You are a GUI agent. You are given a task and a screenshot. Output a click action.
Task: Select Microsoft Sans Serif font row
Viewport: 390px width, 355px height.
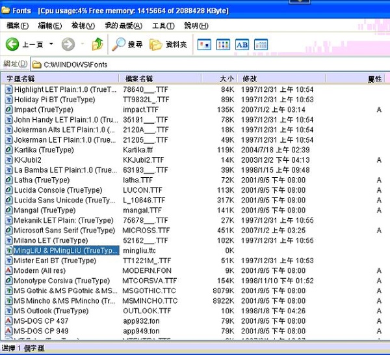pos(194,230)
